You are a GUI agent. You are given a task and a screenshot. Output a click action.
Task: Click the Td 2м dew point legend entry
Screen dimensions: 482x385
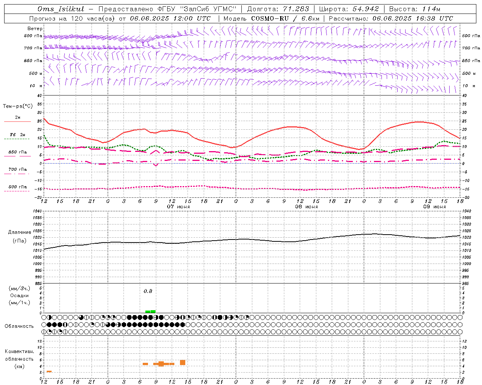coord(18,135)
